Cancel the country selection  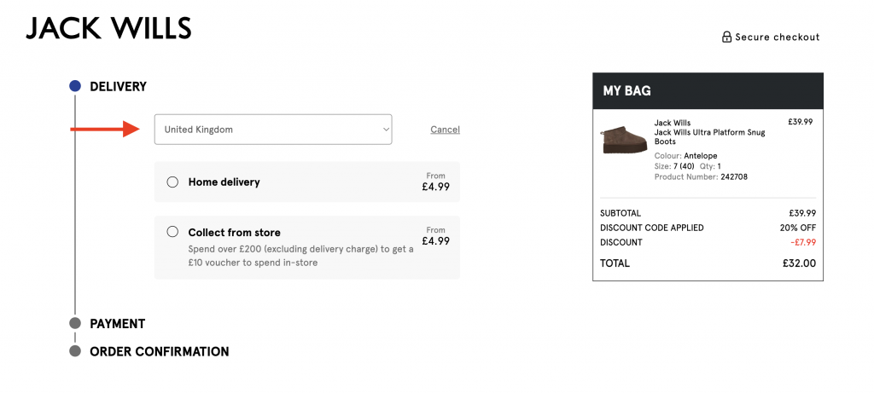pos(445,129)
